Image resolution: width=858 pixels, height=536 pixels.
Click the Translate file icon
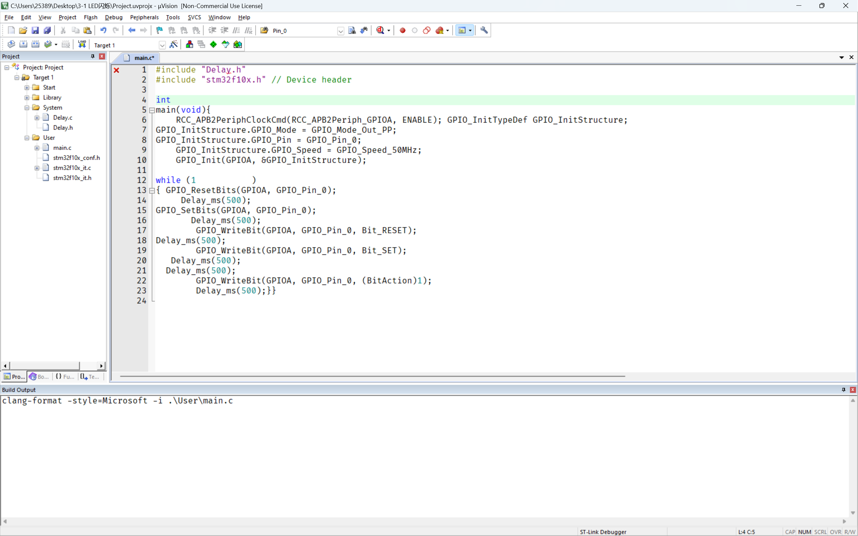11,44
